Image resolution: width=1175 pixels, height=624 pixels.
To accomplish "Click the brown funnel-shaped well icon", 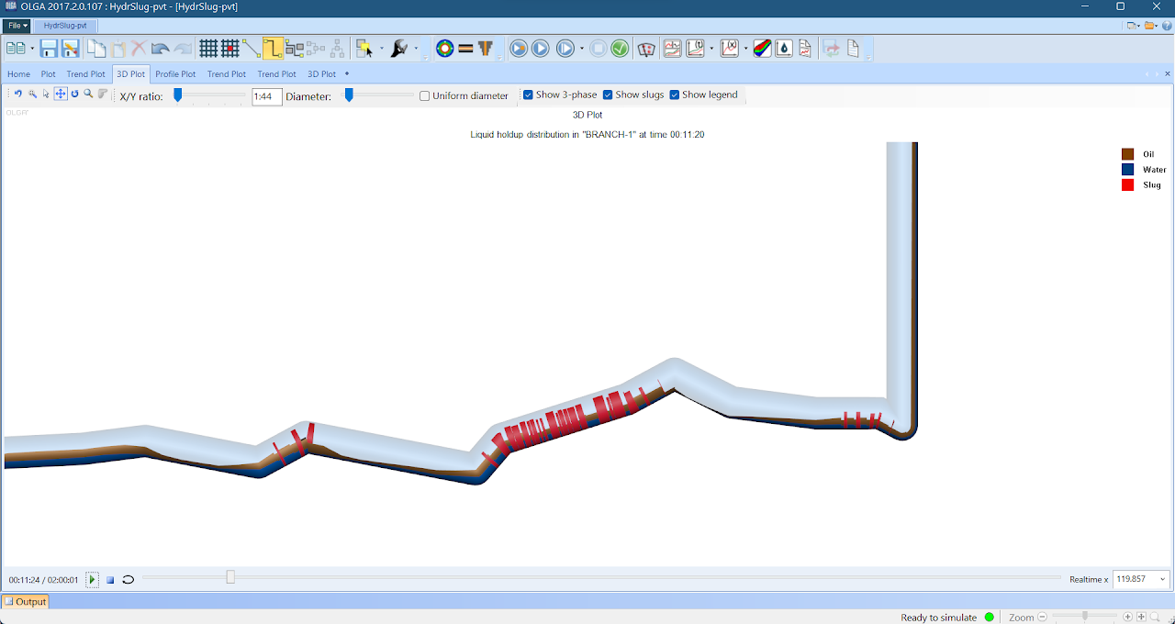I will [x=486, y=49].
